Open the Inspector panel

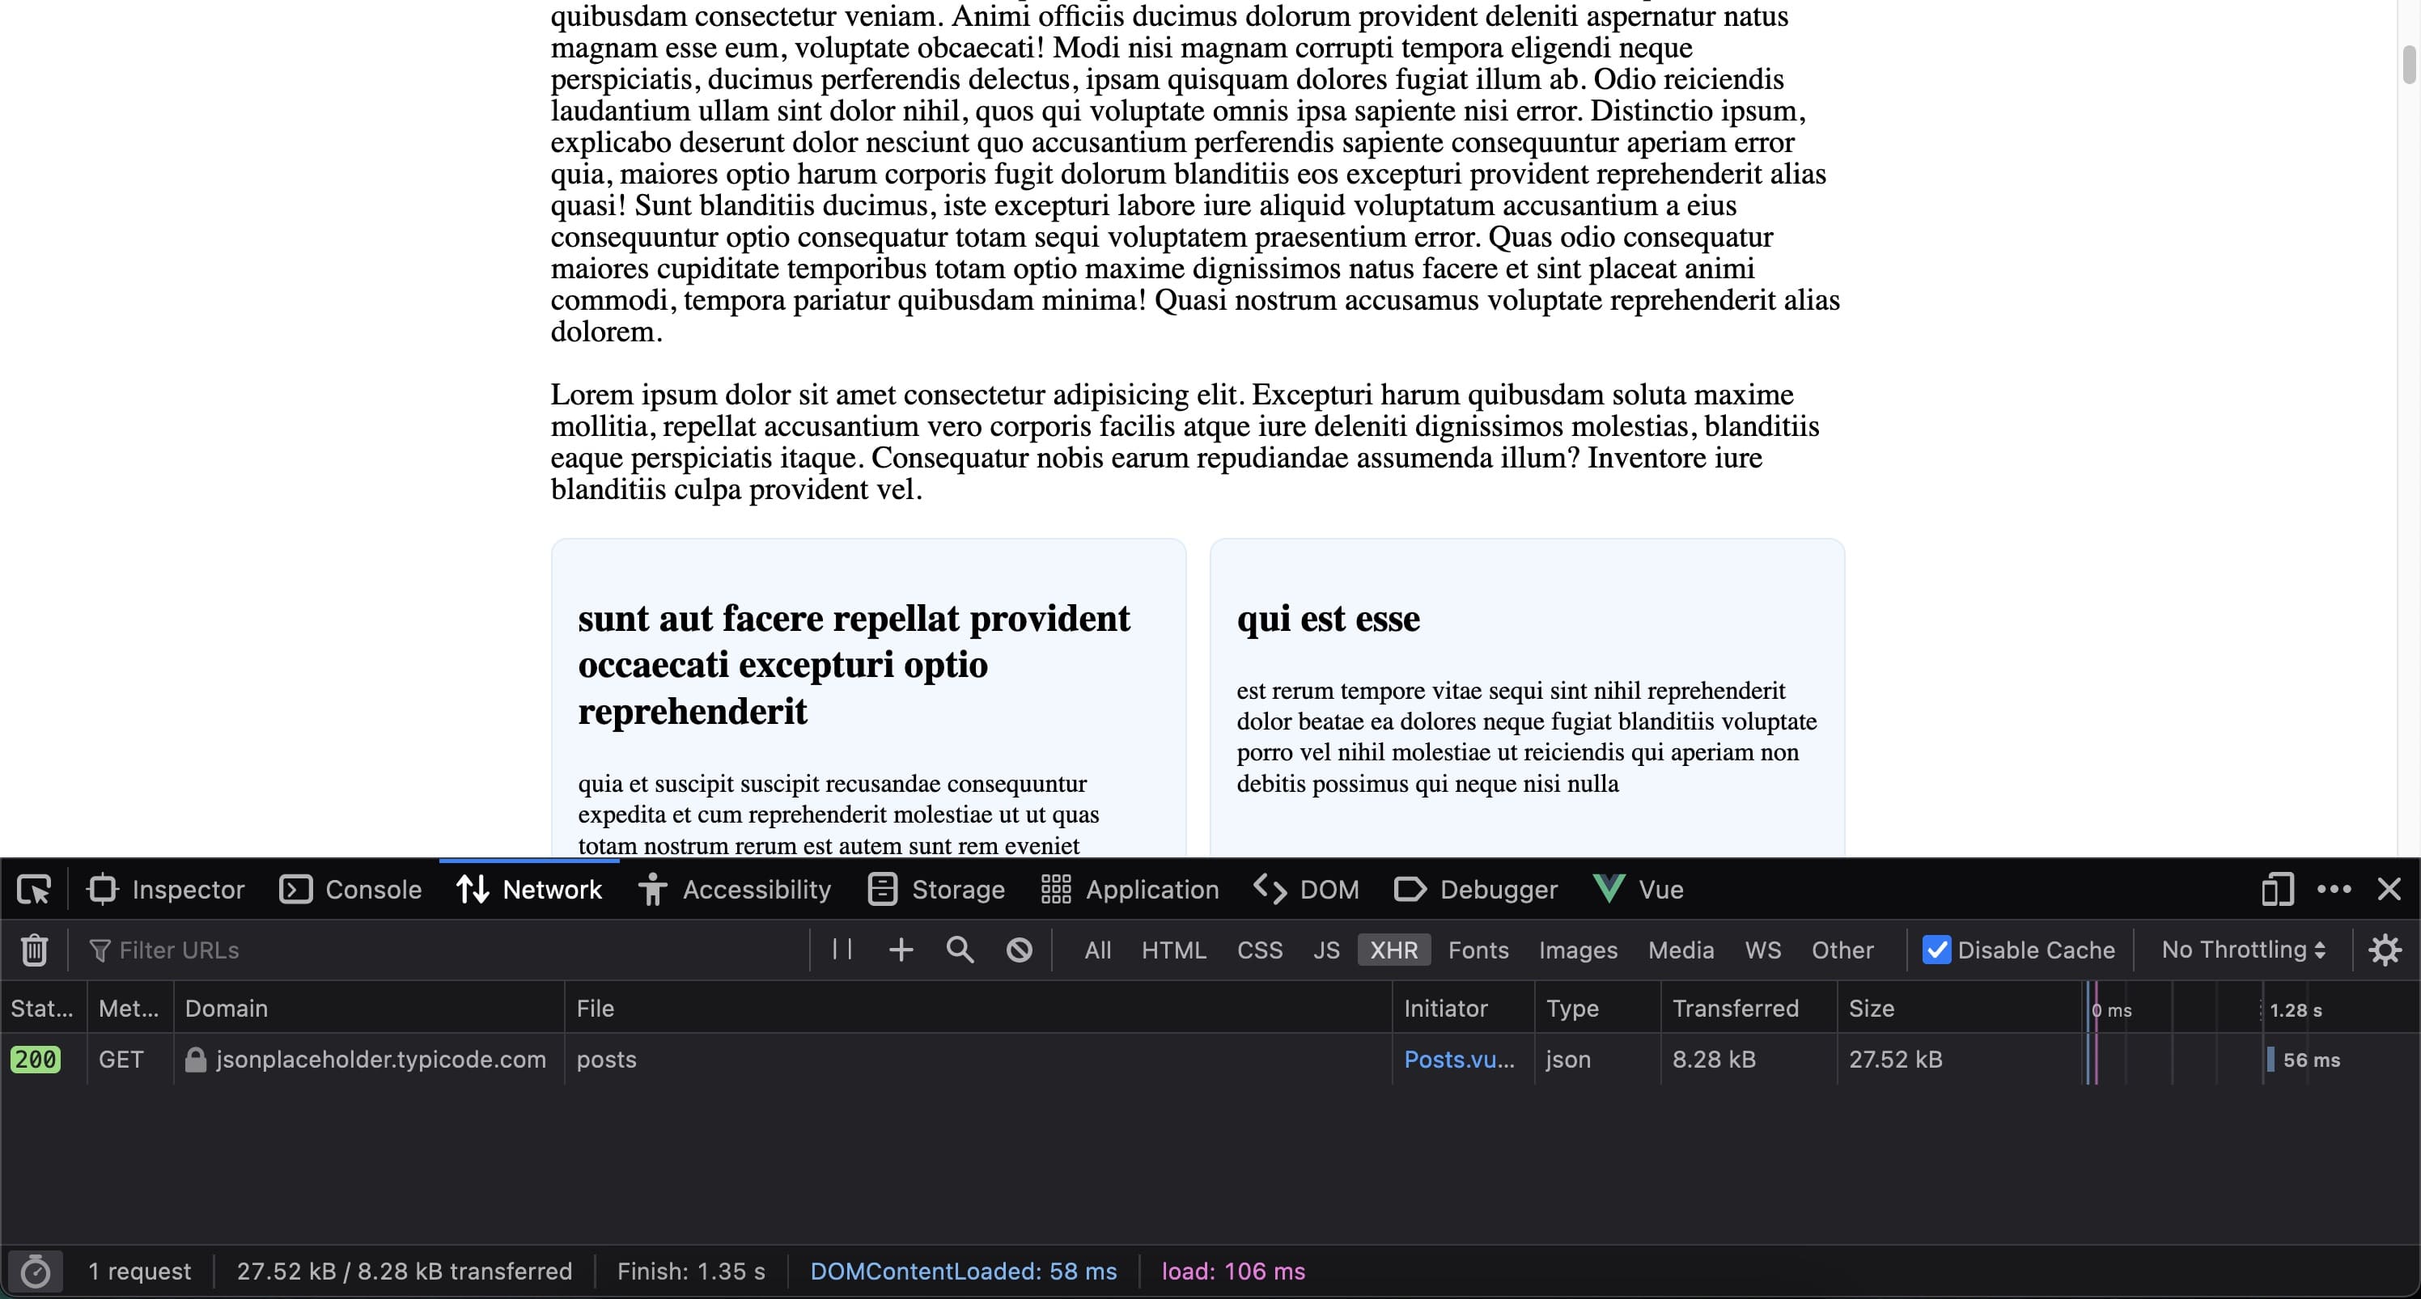(x=167, y=889)
